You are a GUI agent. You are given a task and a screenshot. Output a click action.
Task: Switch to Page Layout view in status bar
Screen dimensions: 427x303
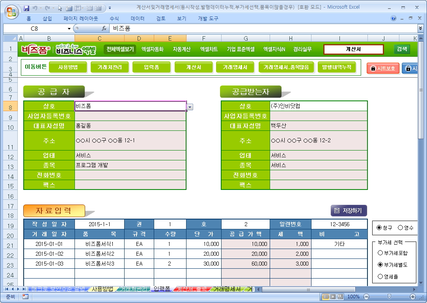pyautogui.click(x=333, y=296)
